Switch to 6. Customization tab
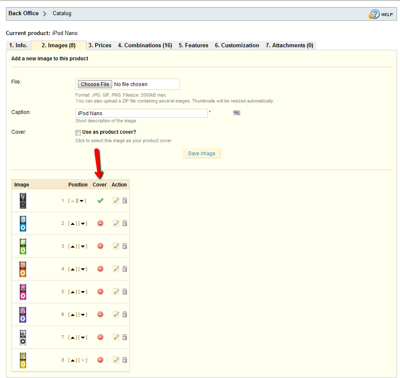Image resolution: width=400 pixels, height=378 pixels. (x=237, y=46)
